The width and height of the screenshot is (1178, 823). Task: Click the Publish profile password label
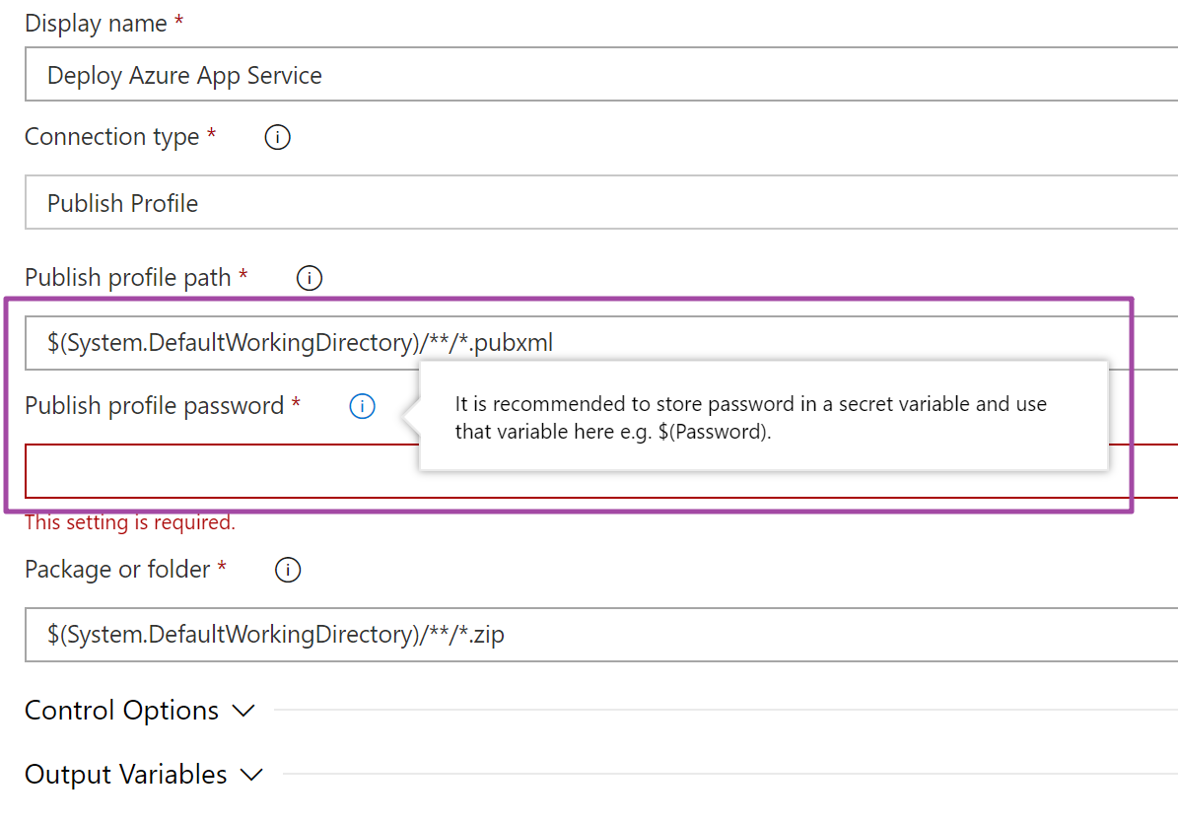154,405
